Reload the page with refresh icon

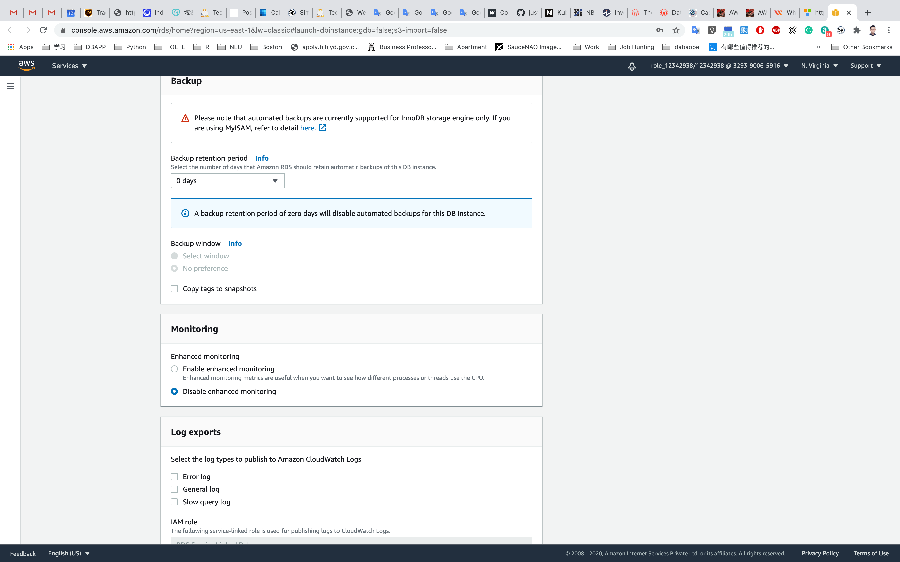click(x=43, y=30)
